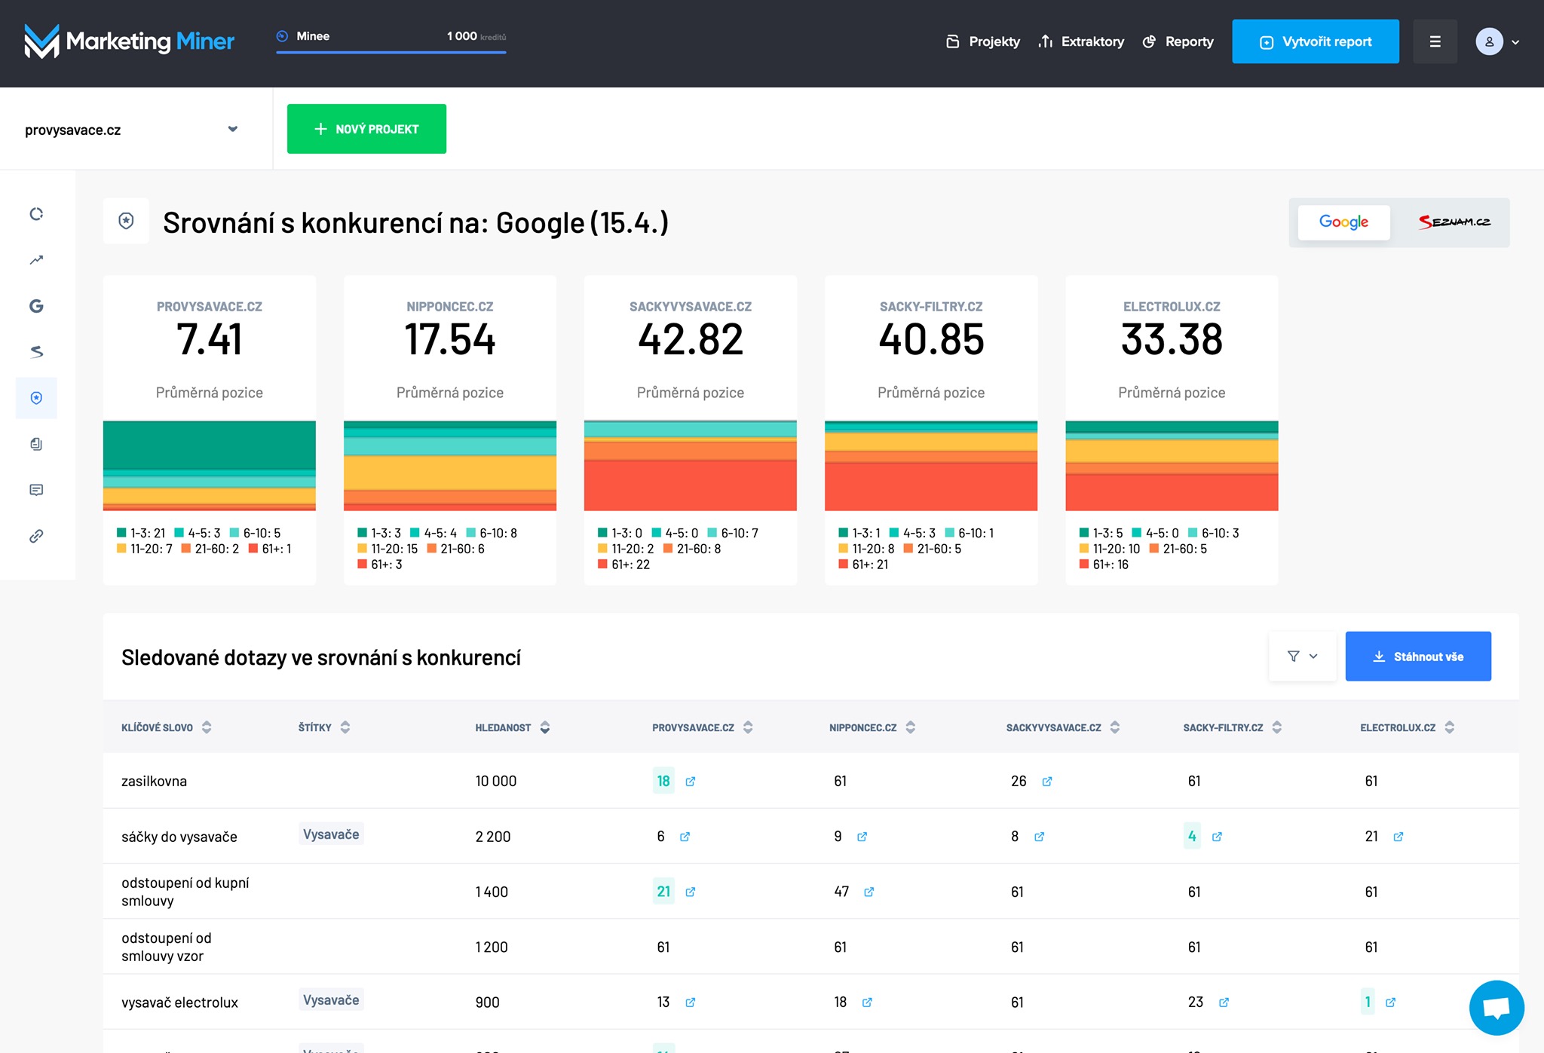Switch comparison to Seznam.cz search engine
Screen dimensions: 1544x1053
1454,222
